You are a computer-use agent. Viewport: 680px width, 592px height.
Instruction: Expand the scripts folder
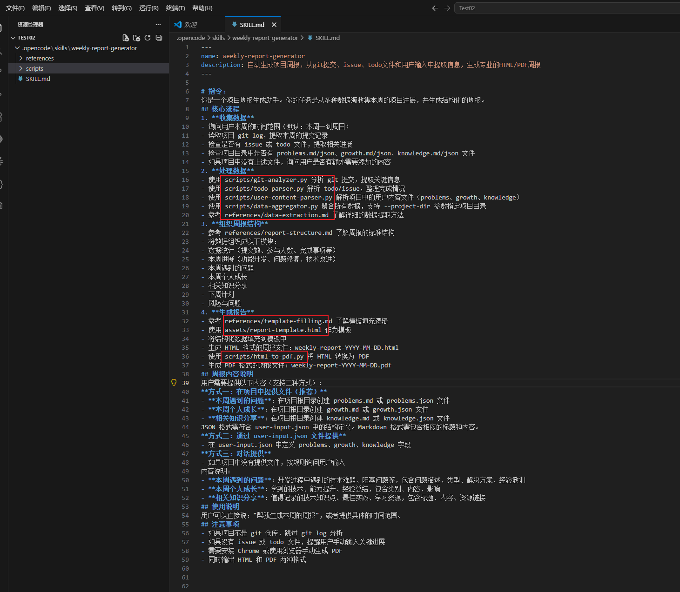21,68
